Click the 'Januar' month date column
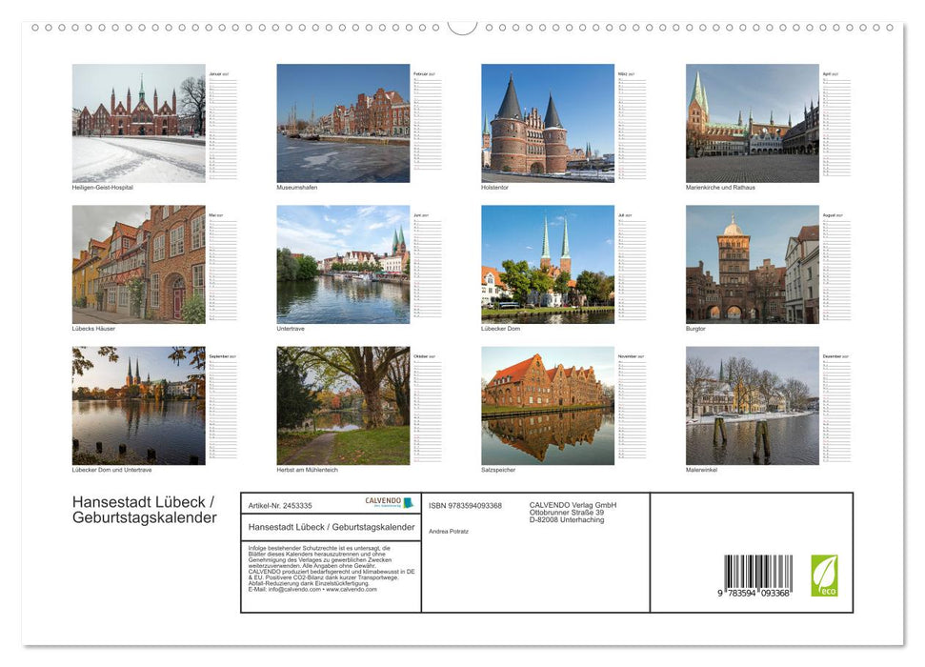This screenshot has width=925, height=667. pyautogui.click(x=223, y=125)
